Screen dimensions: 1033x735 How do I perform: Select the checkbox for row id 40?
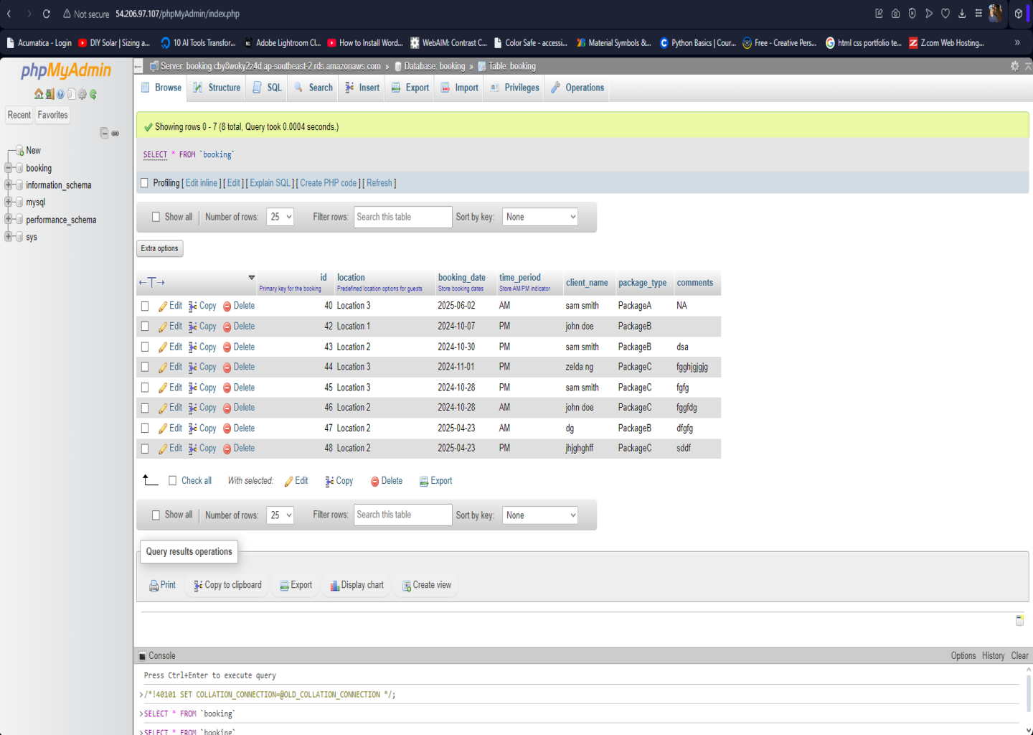click(x=145, y=306)
